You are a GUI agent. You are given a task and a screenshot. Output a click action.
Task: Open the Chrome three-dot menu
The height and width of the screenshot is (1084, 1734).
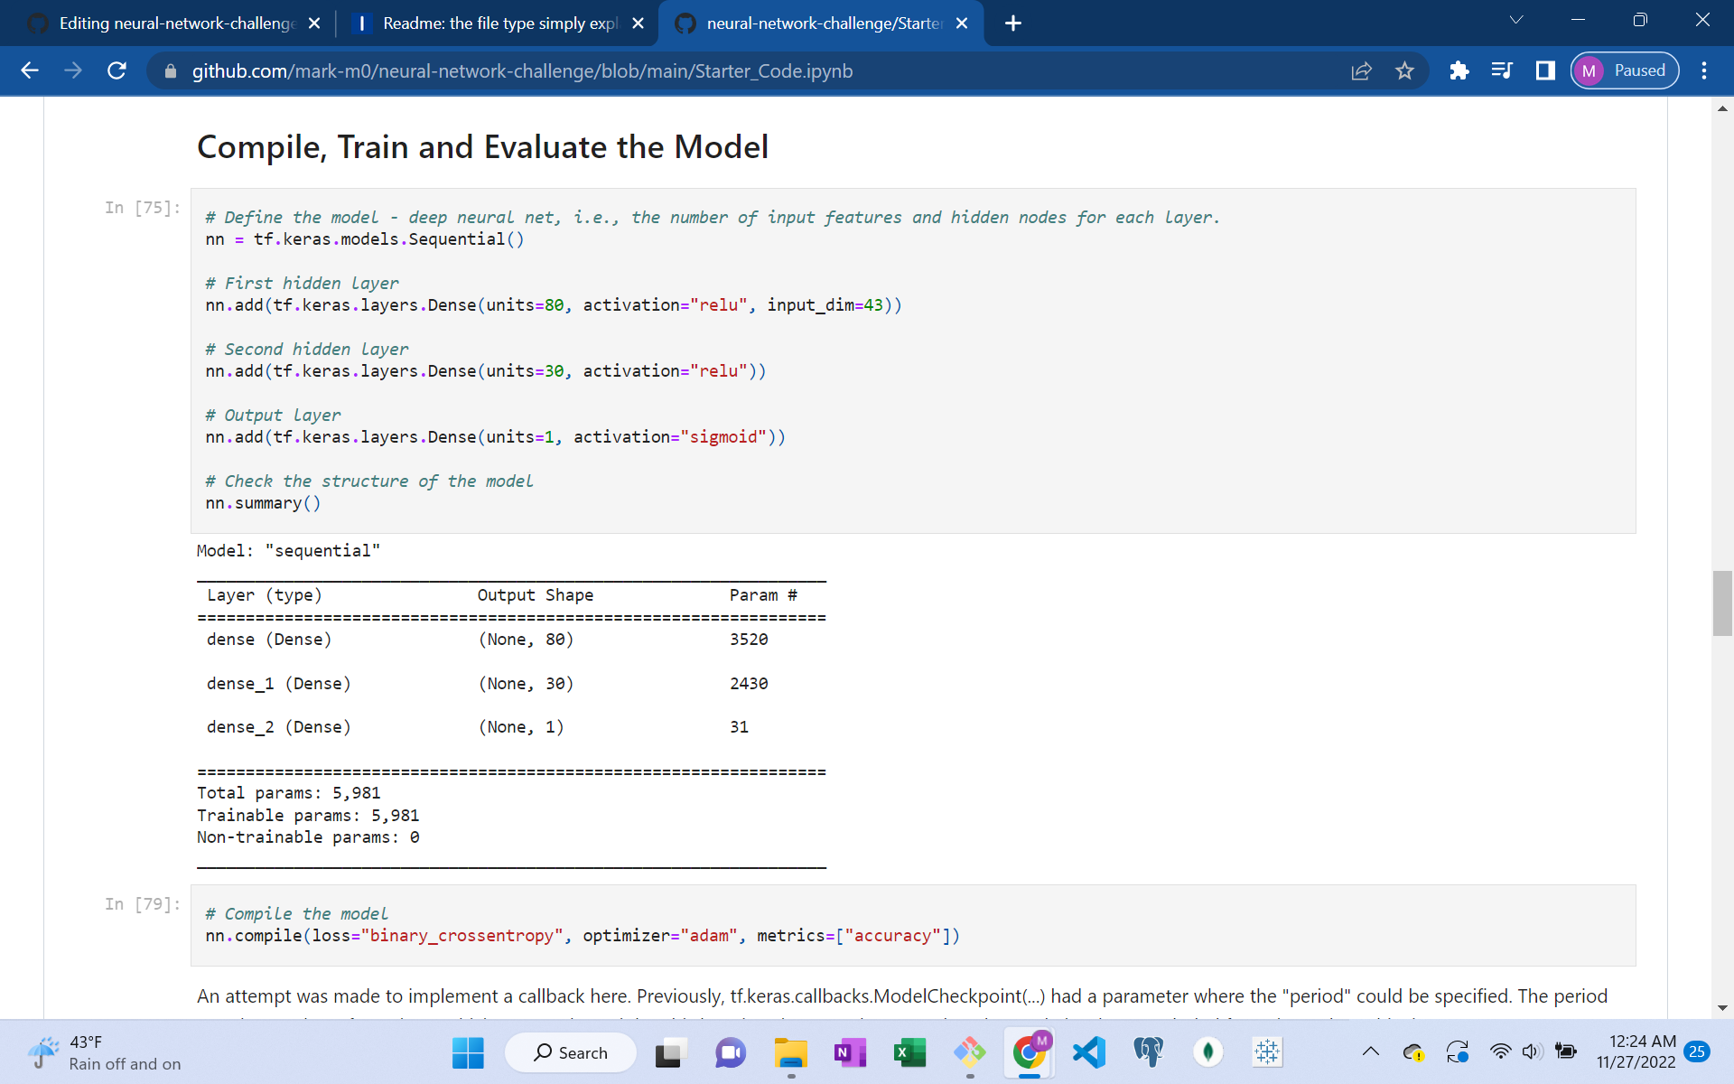[1705, 70]
